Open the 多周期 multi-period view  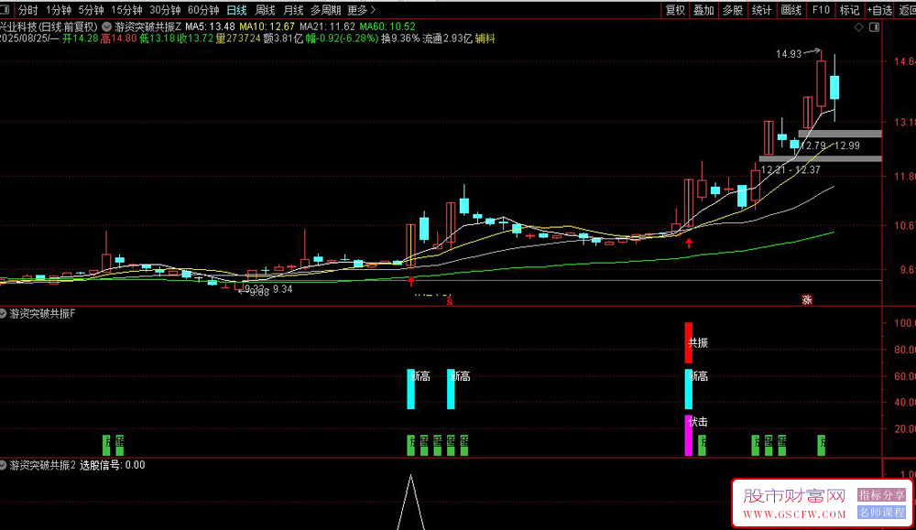pos(325,10)
